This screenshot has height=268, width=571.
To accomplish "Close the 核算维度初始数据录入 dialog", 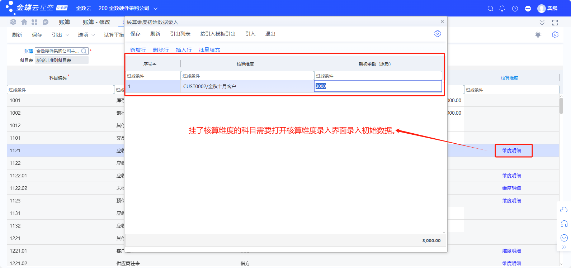I will [442, 21].
